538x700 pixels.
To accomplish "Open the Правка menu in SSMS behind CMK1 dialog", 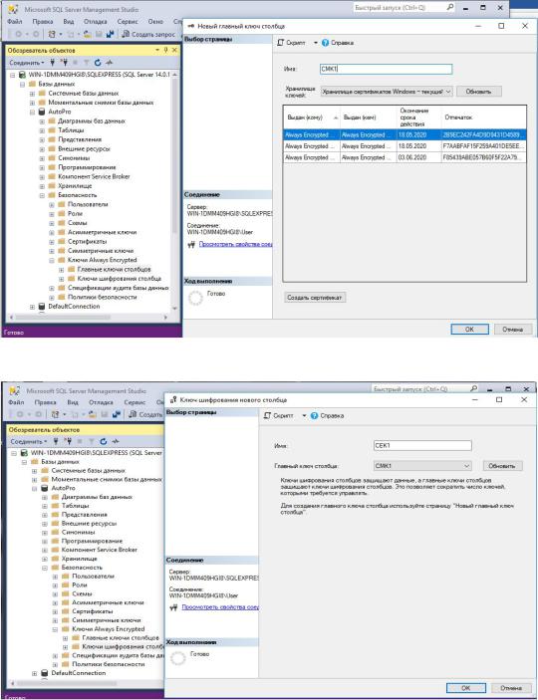I will pos(43,21).
